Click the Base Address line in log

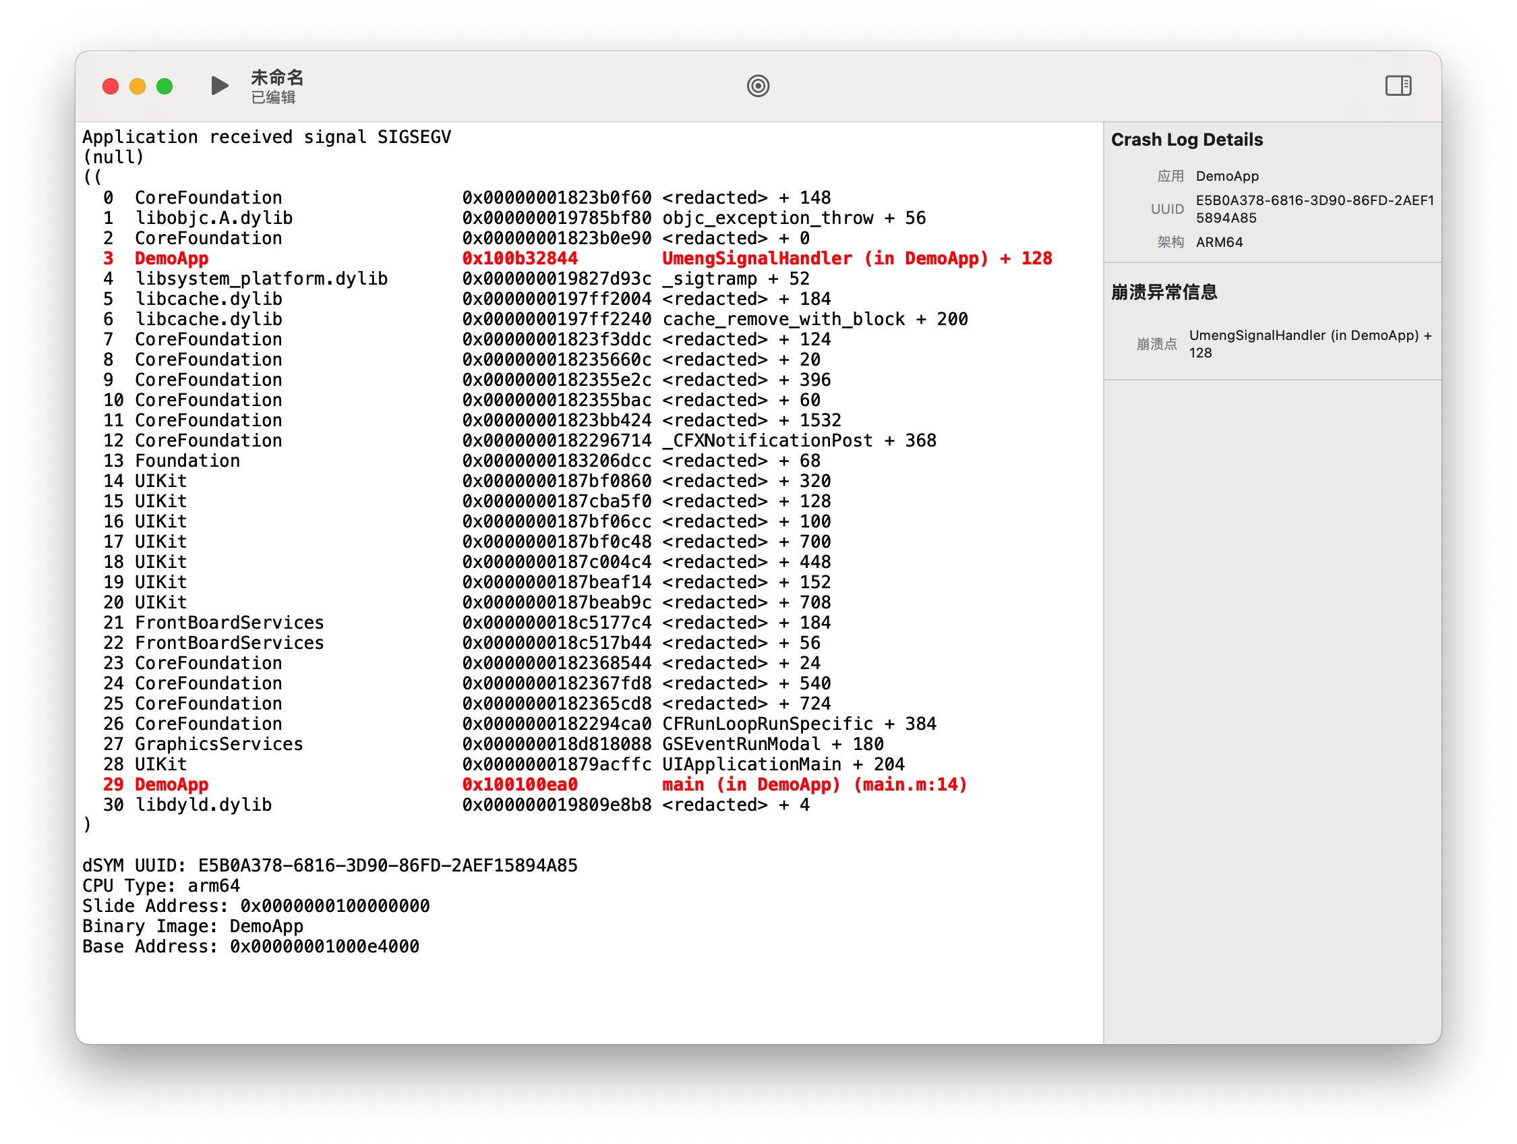pos(250,946)
